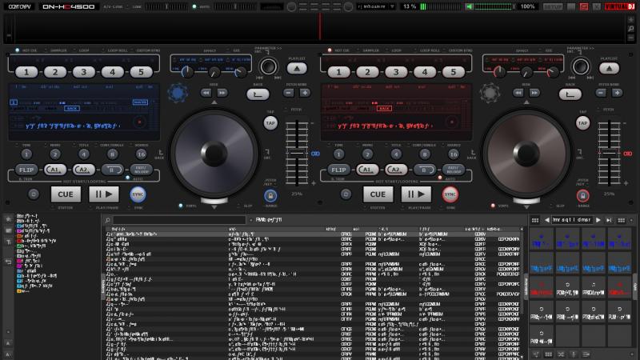
Task: Pitch bend plus on right deck
Action: 617,93
